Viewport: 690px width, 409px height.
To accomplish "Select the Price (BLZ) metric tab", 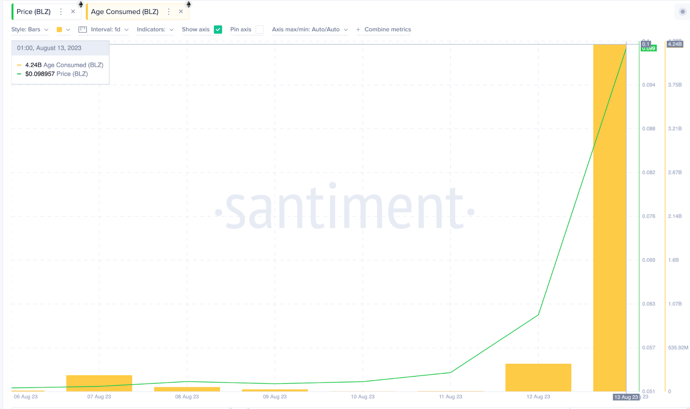I will (34, 12).
